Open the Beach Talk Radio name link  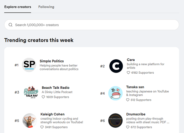pyautogui.click(x=56, y=88)
